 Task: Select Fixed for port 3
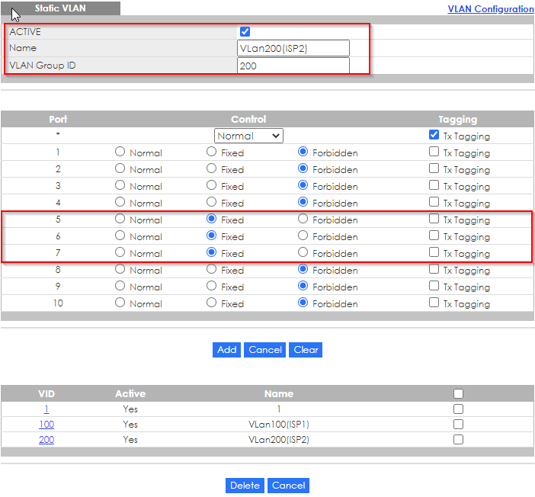click(212, 185)
